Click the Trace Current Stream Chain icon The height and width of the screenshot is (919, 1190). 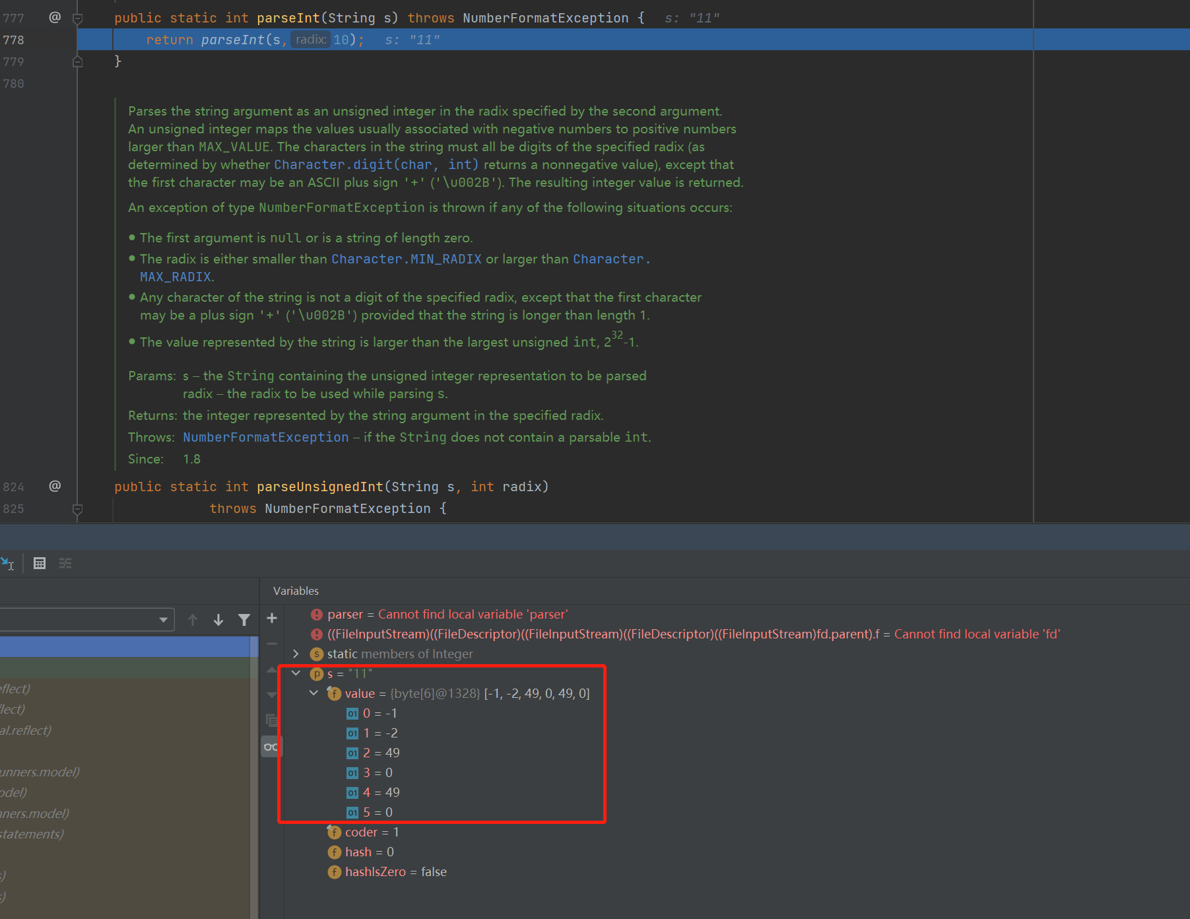(x=65, y=563)
